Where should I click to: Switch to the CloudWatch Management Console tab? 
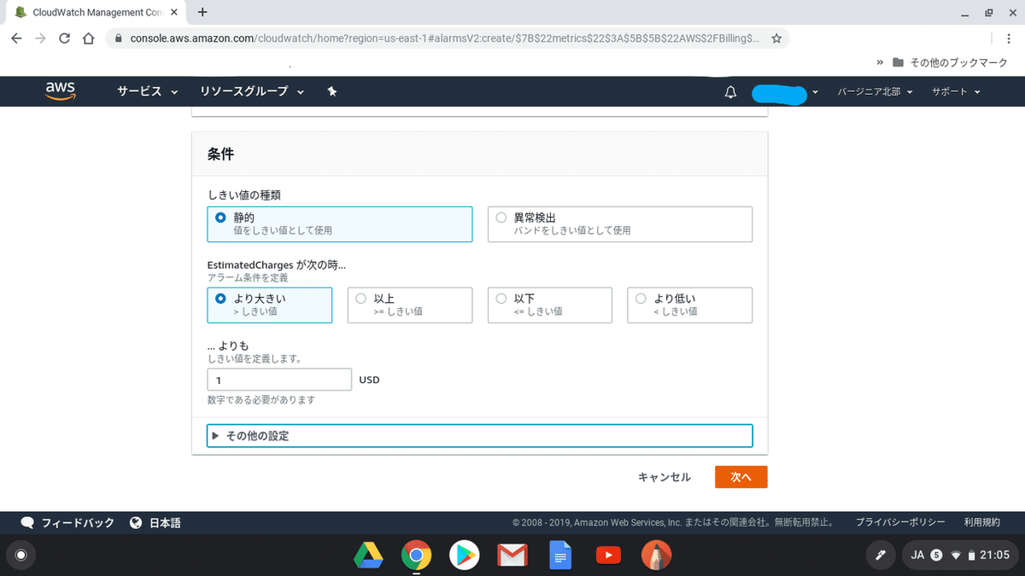pyautogui.click(x=94, y=12)
